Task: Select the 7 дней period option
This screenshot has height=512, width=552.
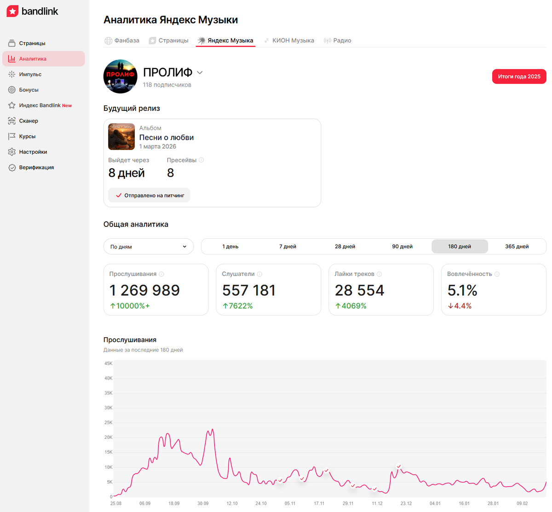Action: [x=287, y=247]
